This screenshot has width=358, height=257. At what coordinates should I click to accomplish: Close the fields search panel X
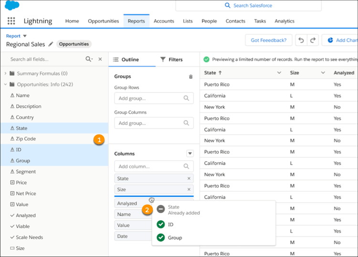pyautogui.click(x=100, y=59)
